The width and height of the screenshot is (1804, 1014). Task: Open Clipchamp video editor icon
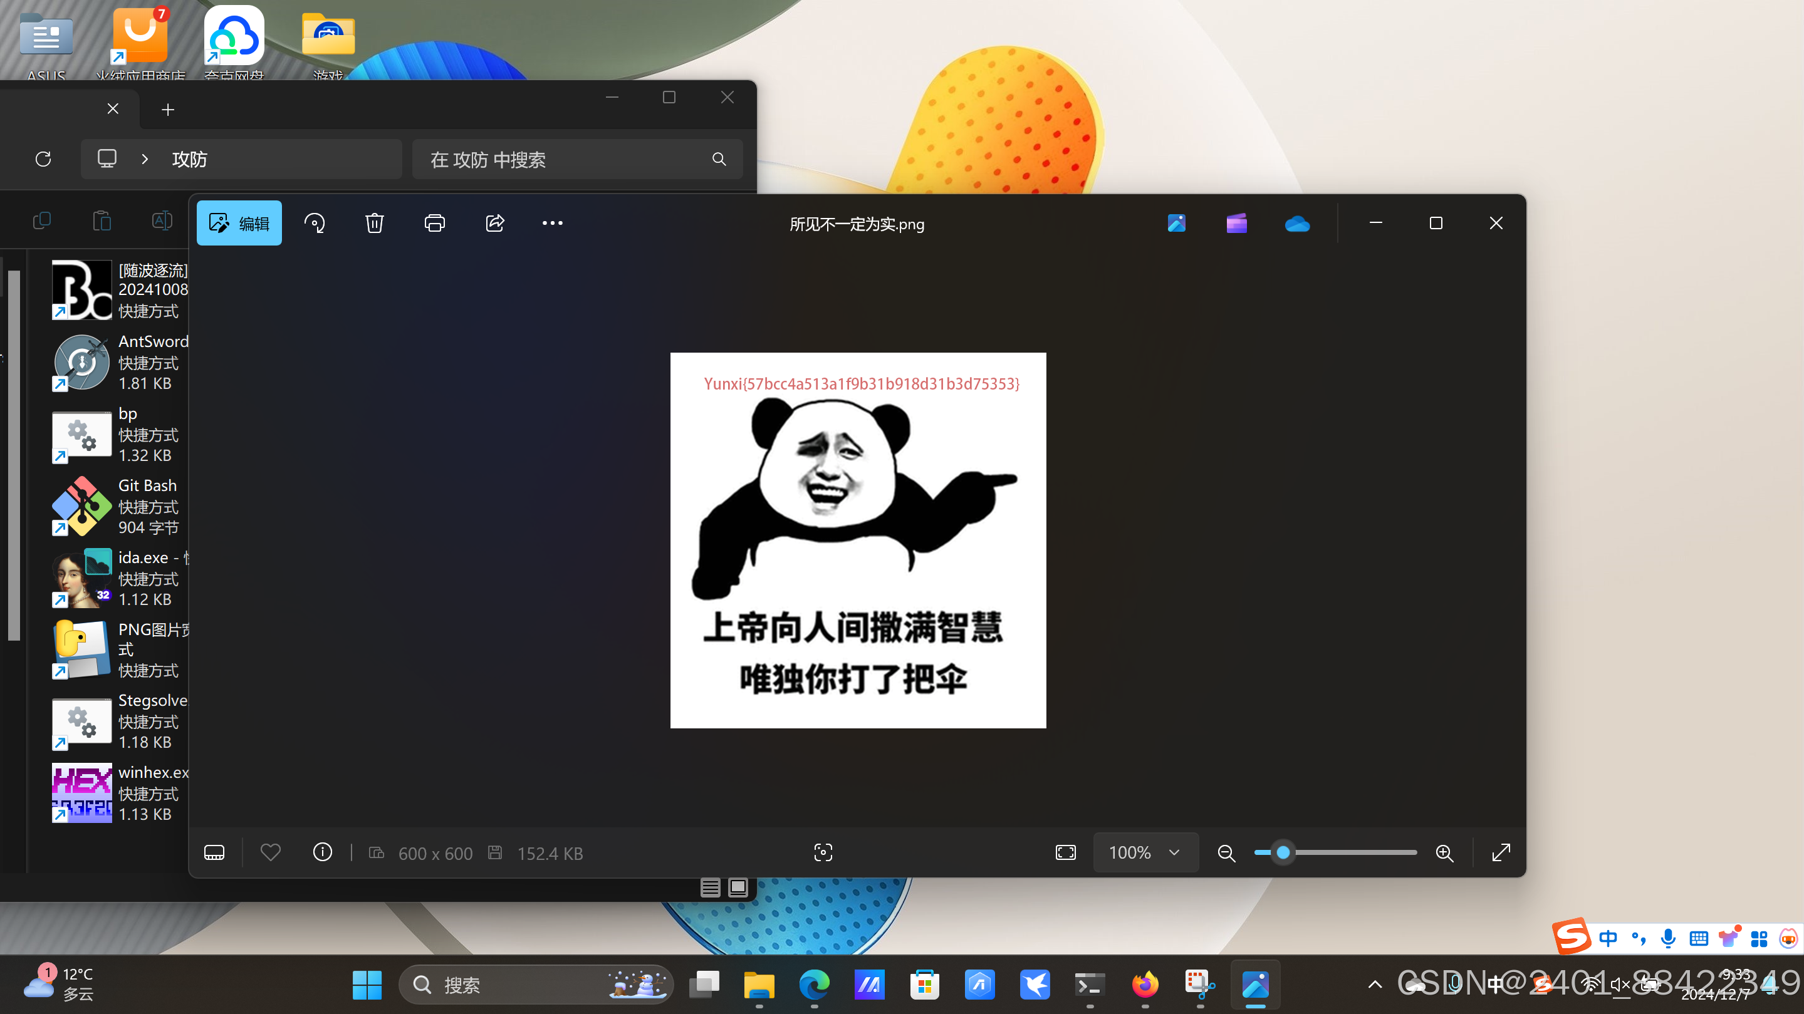click(x=1237, y=224)
